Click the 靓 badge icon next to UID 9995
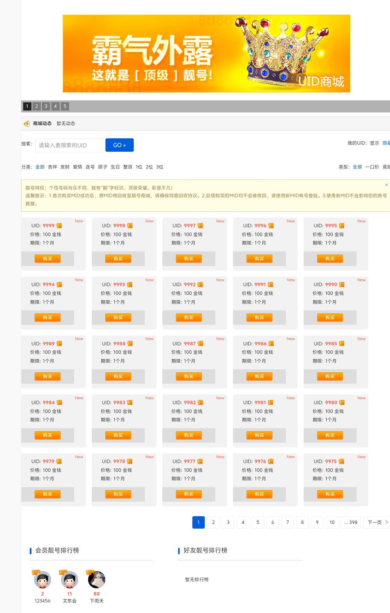 point(341,226)
